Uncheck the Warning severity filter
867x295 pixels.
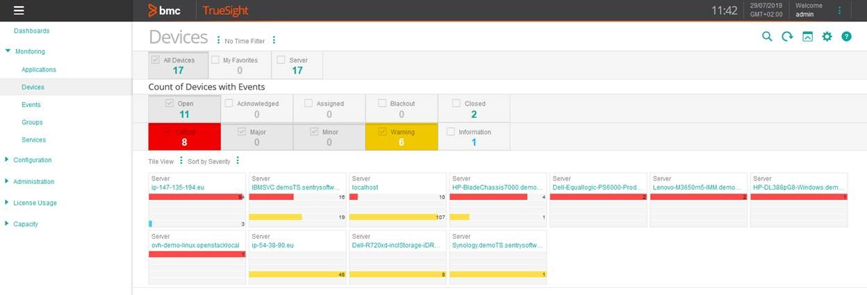(382, 131)
